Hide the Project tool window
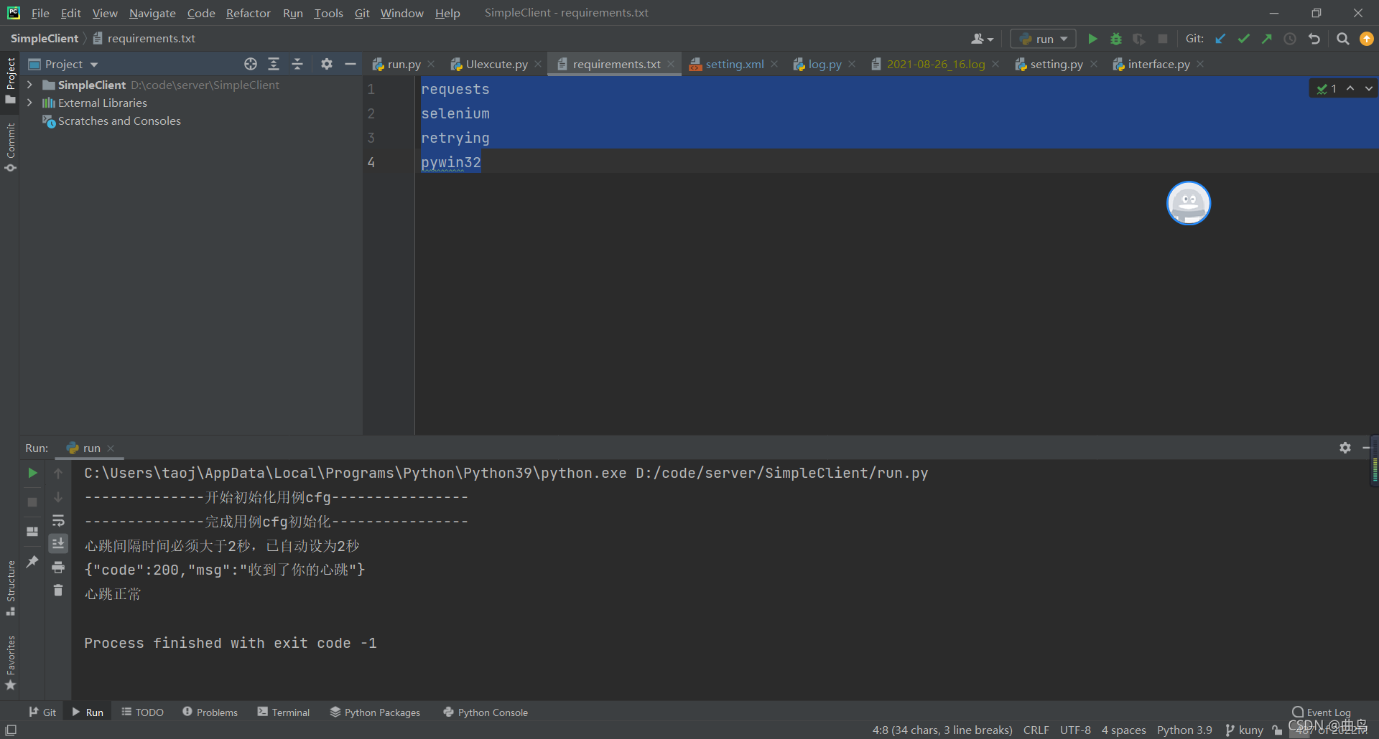The height and width of the screenshot is (739, 1379). point(350,64)
